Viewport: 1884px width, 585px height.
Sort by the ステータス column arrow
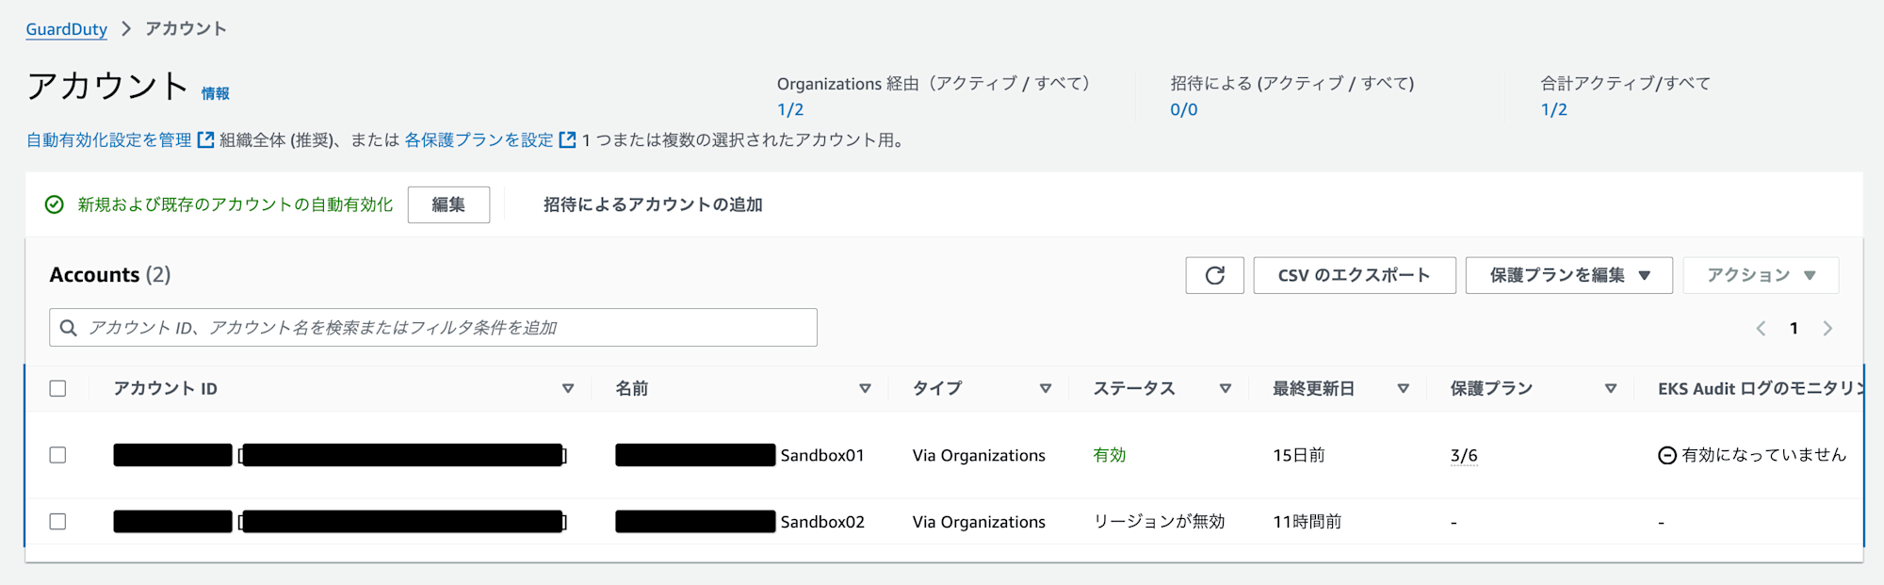point(1226,388)
